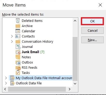Screen dimensions: 106x95
Task: Cancel the Move Items dialog
Action: (x=93, y=30)
